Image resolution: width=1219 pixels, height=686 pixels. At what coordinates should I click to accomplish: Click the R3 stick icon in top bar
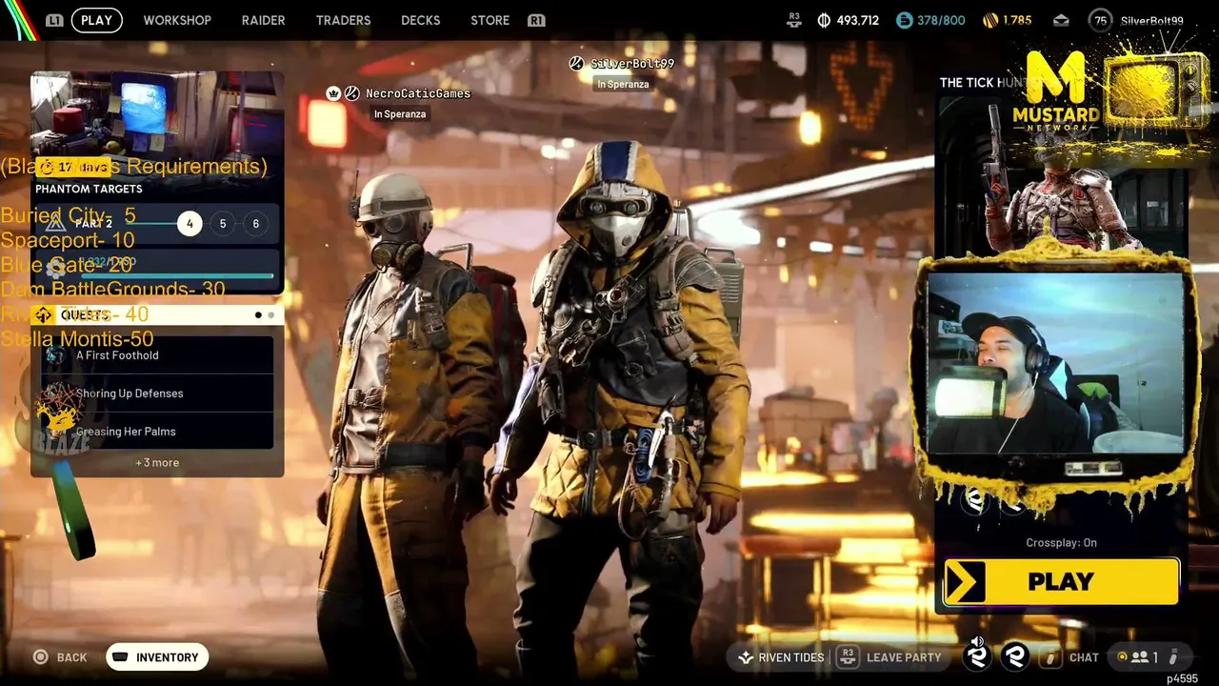795,19
